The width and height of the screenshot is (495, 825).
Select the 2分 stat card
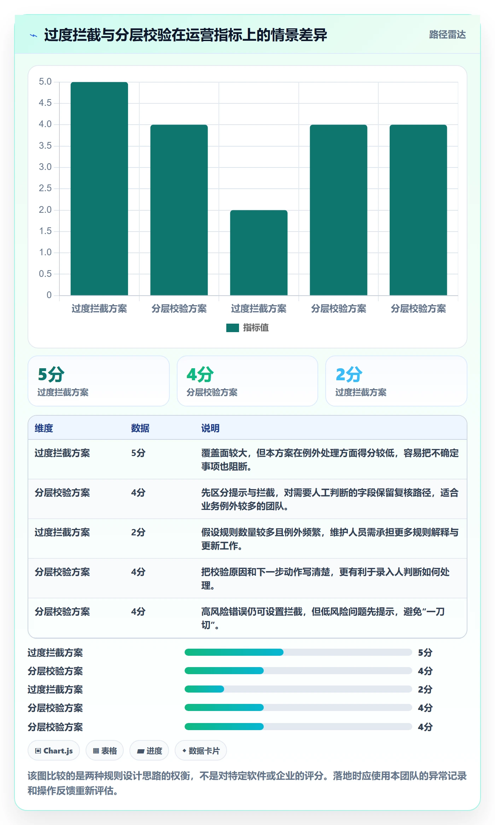[396, 381]
